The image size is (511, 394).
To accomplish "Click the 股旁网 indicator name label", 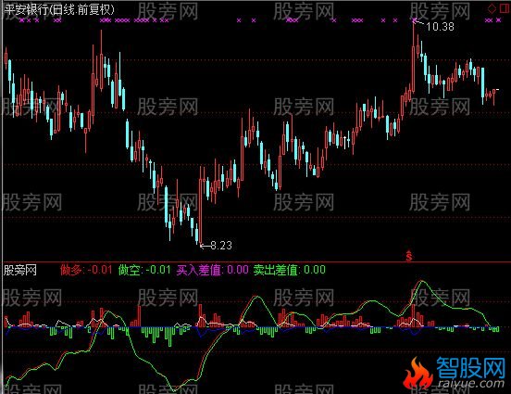I will point(19,271).
